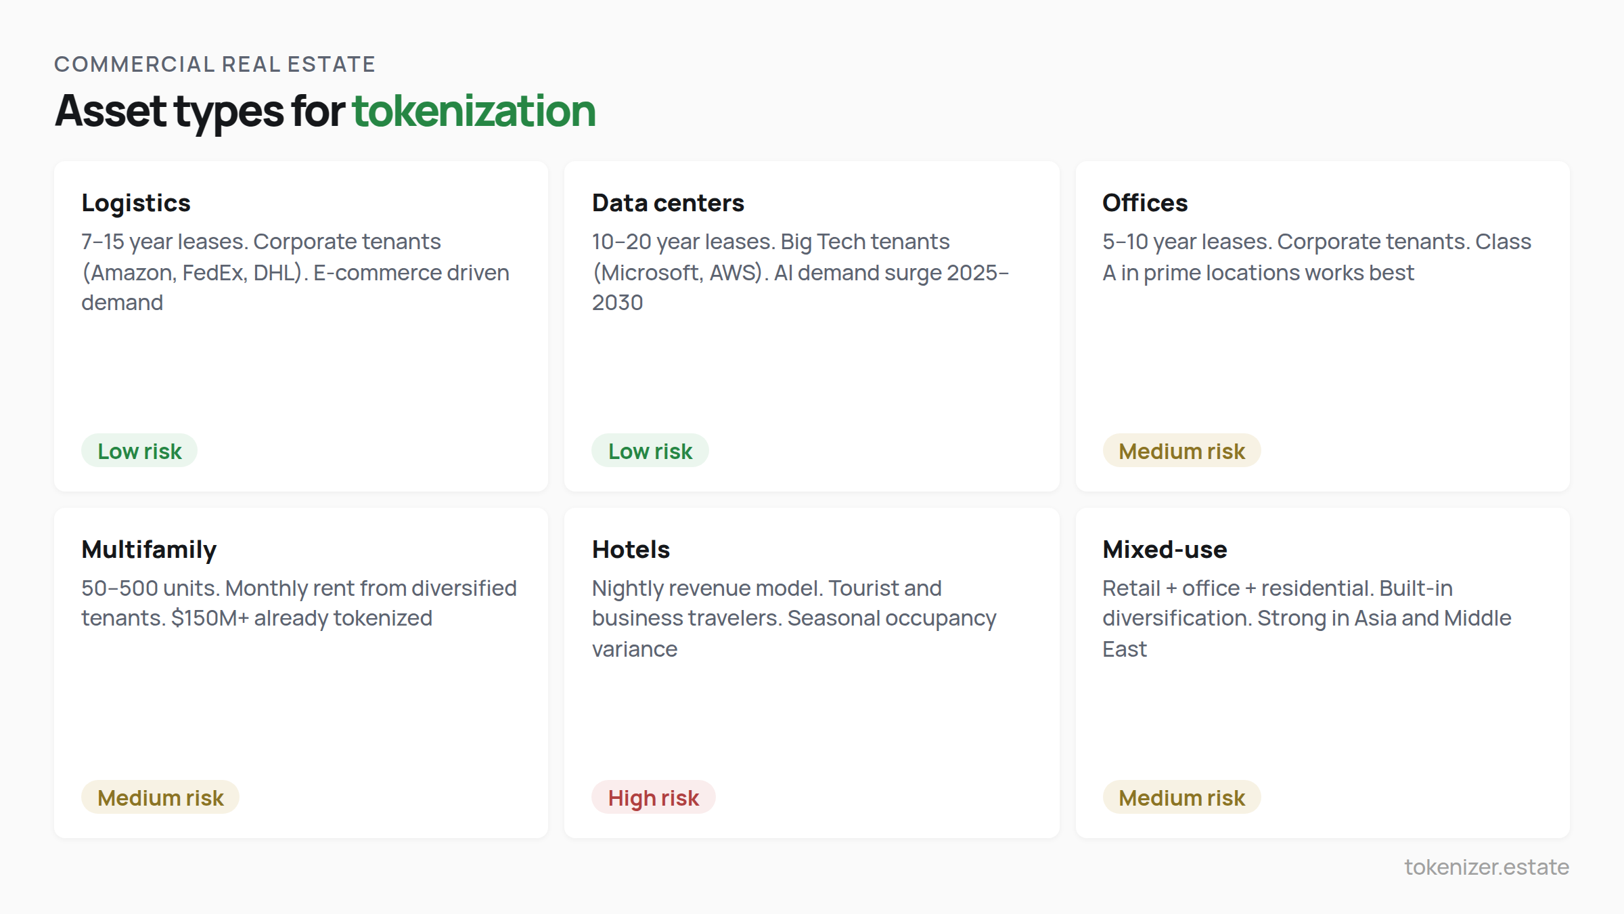Click the COMMERCIAL REAL ESTATE label

215,64
